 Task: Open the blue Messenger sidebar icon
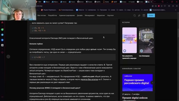click(x=2, y=40)
